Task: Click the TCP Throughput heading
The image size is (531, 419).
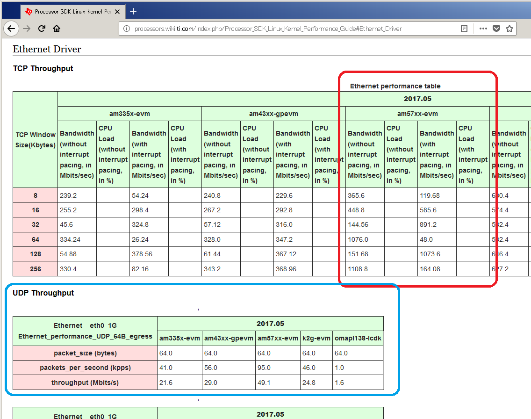Action: pyautogui.click(x=43, y=68)
